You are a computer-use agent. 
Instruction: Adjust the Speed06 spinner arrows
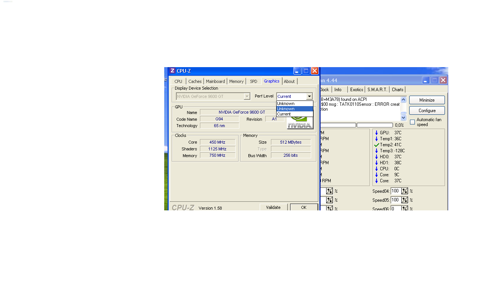point(405,208)
